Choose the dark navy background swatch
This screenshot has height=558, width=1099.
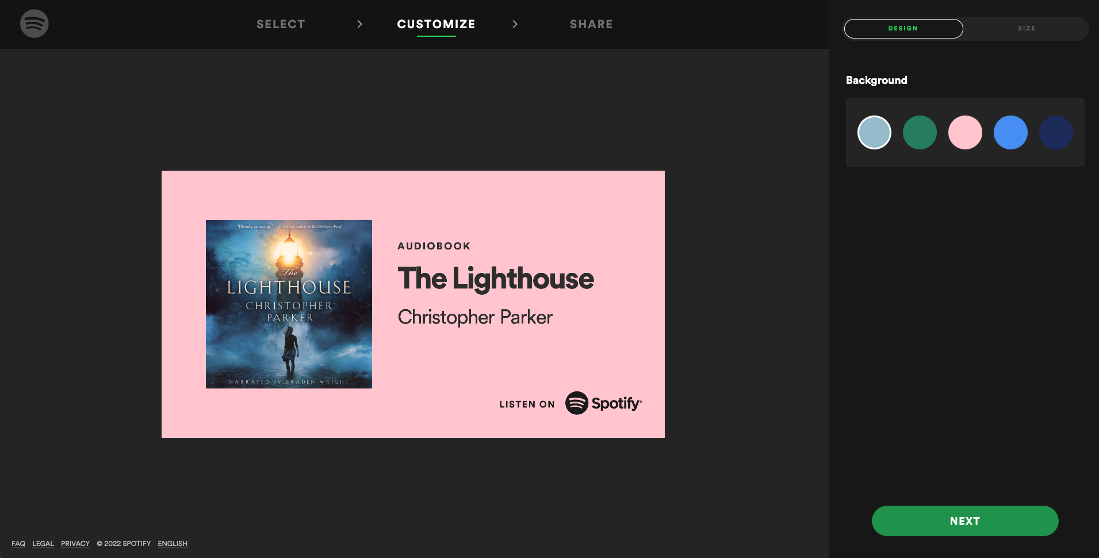1056,132
